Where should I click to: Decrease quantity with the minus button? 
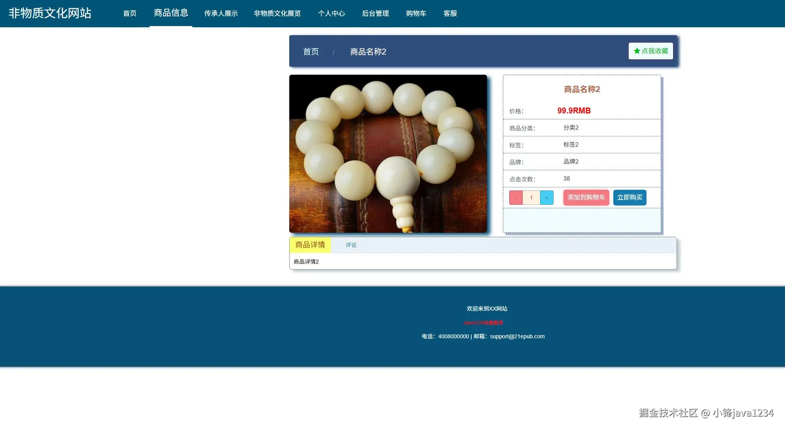pos(516,198)
